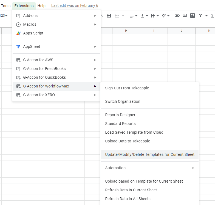Click the Functions sigma icon
This screenshot has width=215, height=205.
tap(212, 16)
